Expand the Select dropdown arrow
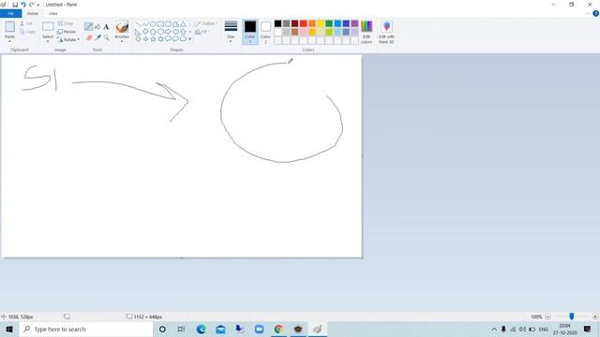 point(48,40)
